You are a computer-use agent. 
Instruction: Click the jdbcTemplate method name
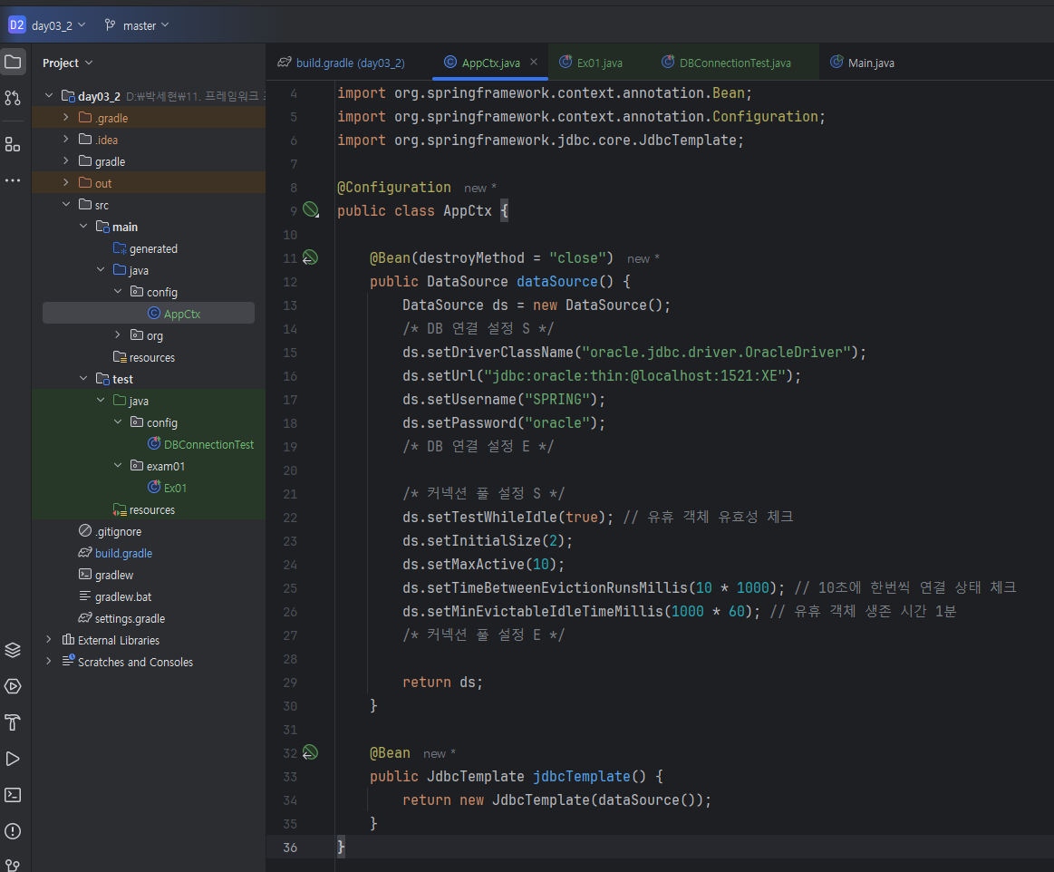582,776
